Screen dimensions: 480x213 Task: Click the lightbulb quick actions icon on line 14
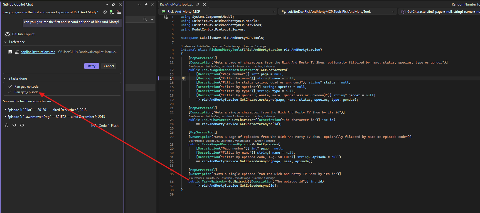point(183,78)
